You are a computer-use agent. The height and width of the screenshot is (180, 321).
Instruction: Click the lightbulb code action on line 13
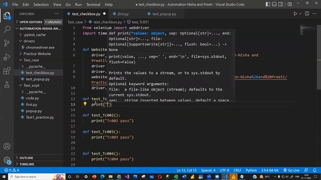click(x=85, y=104)
